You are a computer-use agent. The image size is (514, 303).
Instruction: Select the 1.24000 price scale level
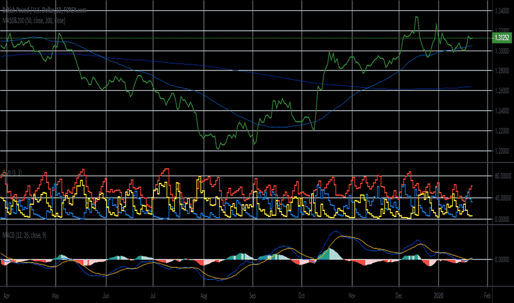pyautogui.click(x=501, y=111)
